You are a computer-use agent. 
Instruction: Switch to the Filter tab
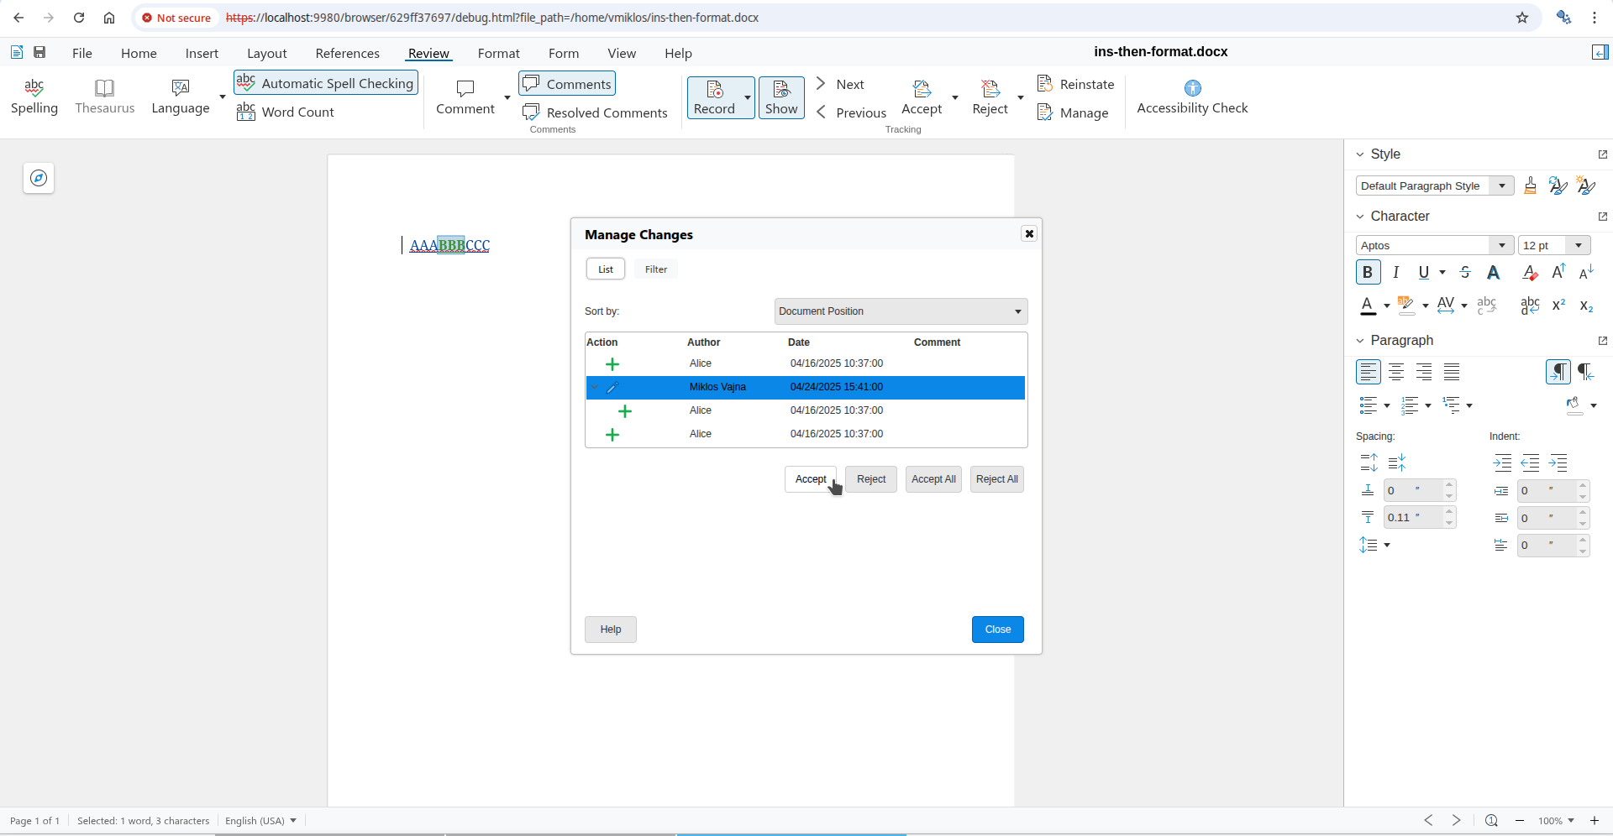tap(655, 269)
